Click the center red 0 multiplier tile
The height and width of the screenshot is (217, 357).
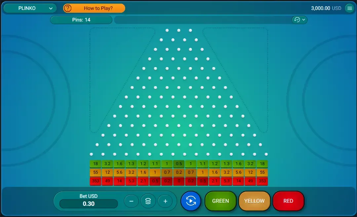[179, 181]
